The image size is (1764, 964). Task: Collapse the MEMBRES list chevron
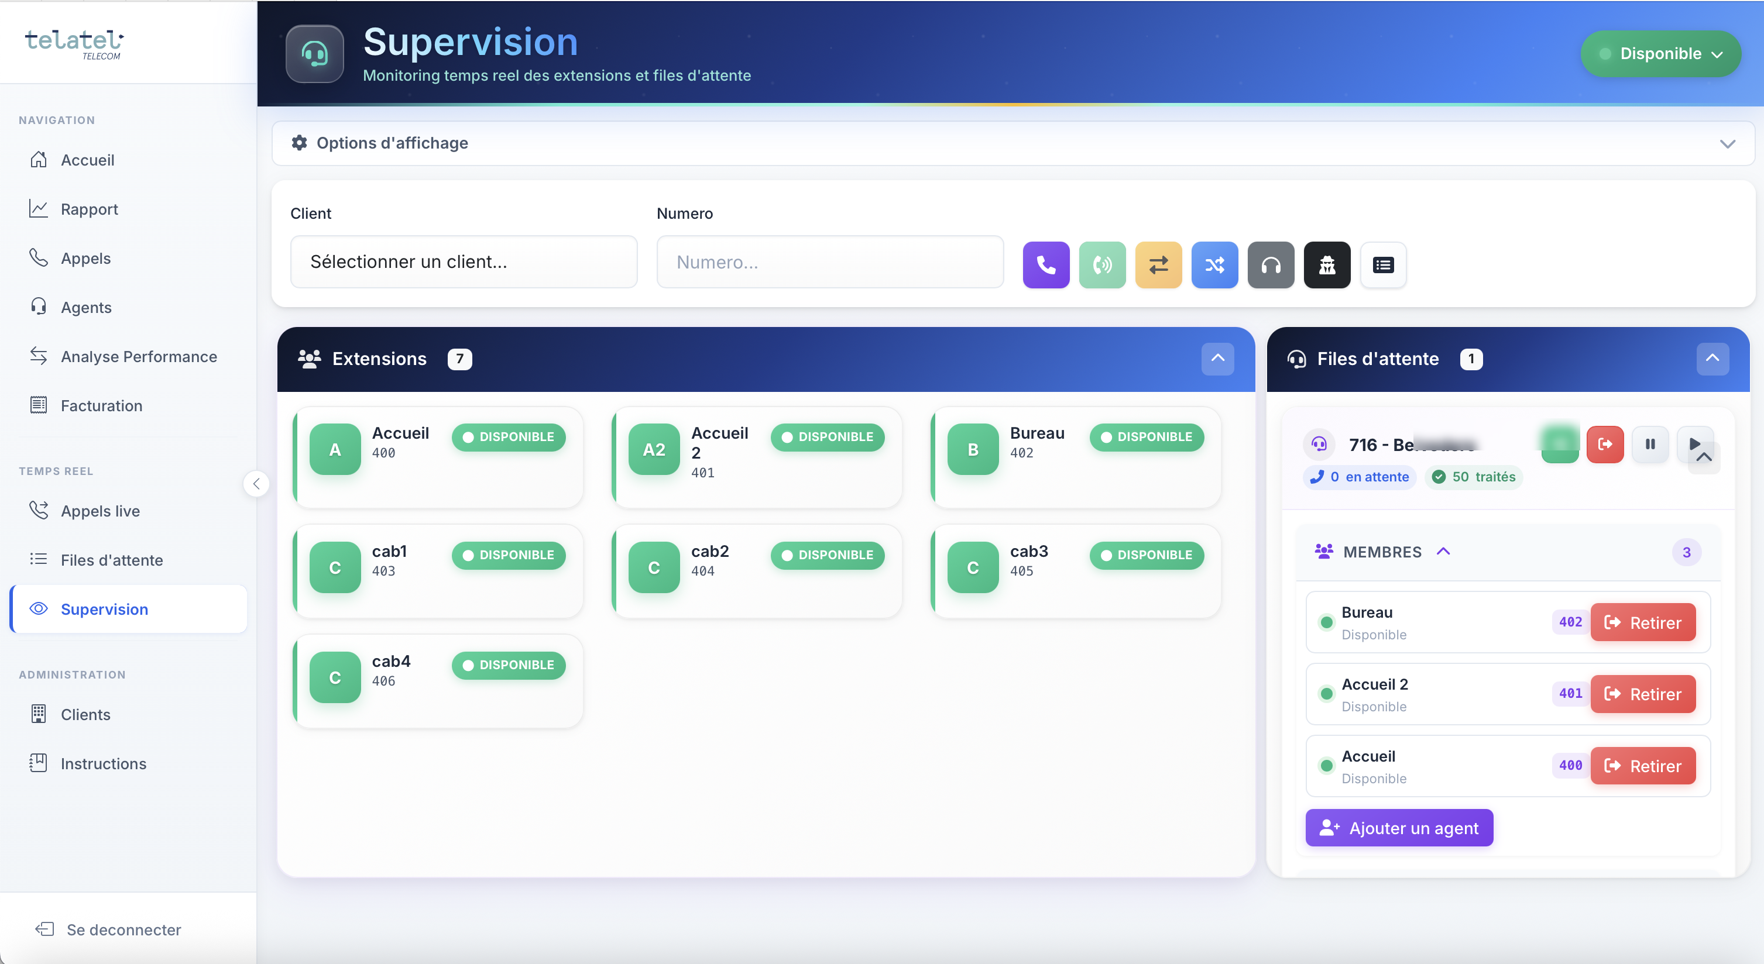1443,552
